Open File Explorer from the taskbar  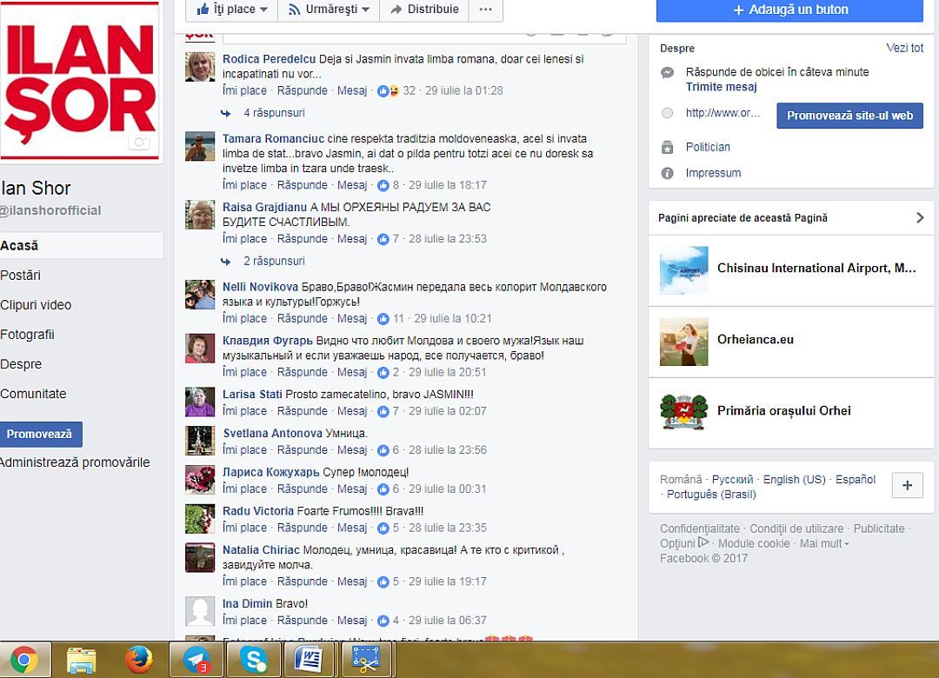pos(82,660)
